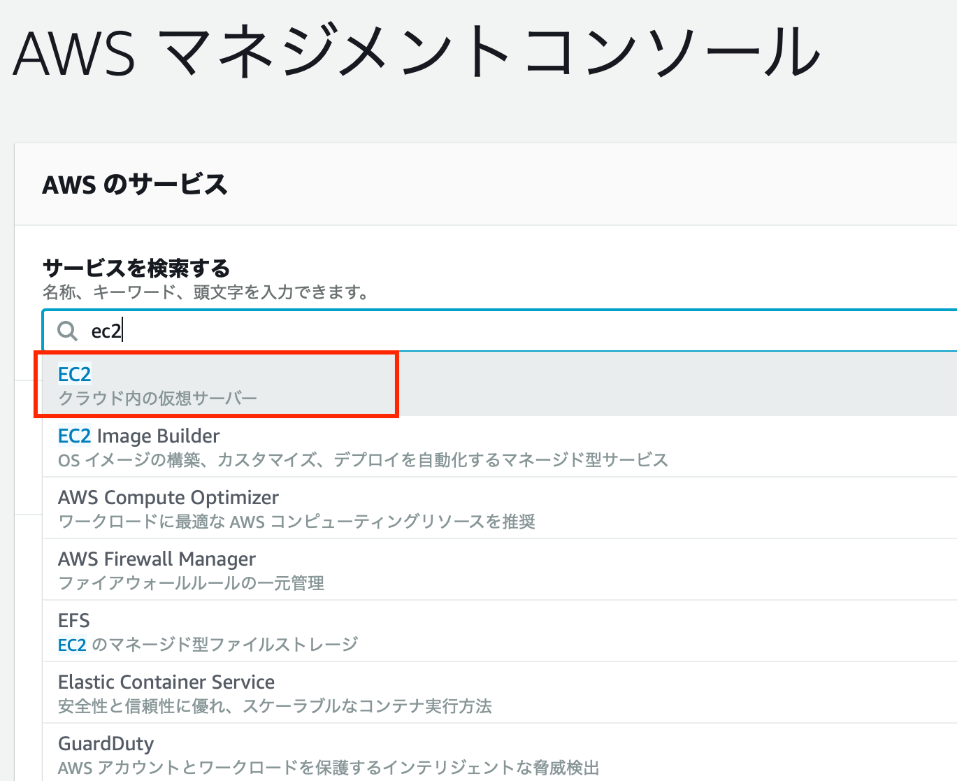Select the GuardDuty service result

pyautogui.click(x=500, y=753)
